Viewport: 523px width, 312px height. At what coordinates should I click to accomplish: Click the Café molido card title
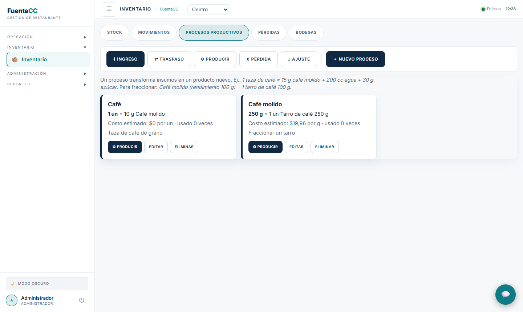tap(265, 104)
